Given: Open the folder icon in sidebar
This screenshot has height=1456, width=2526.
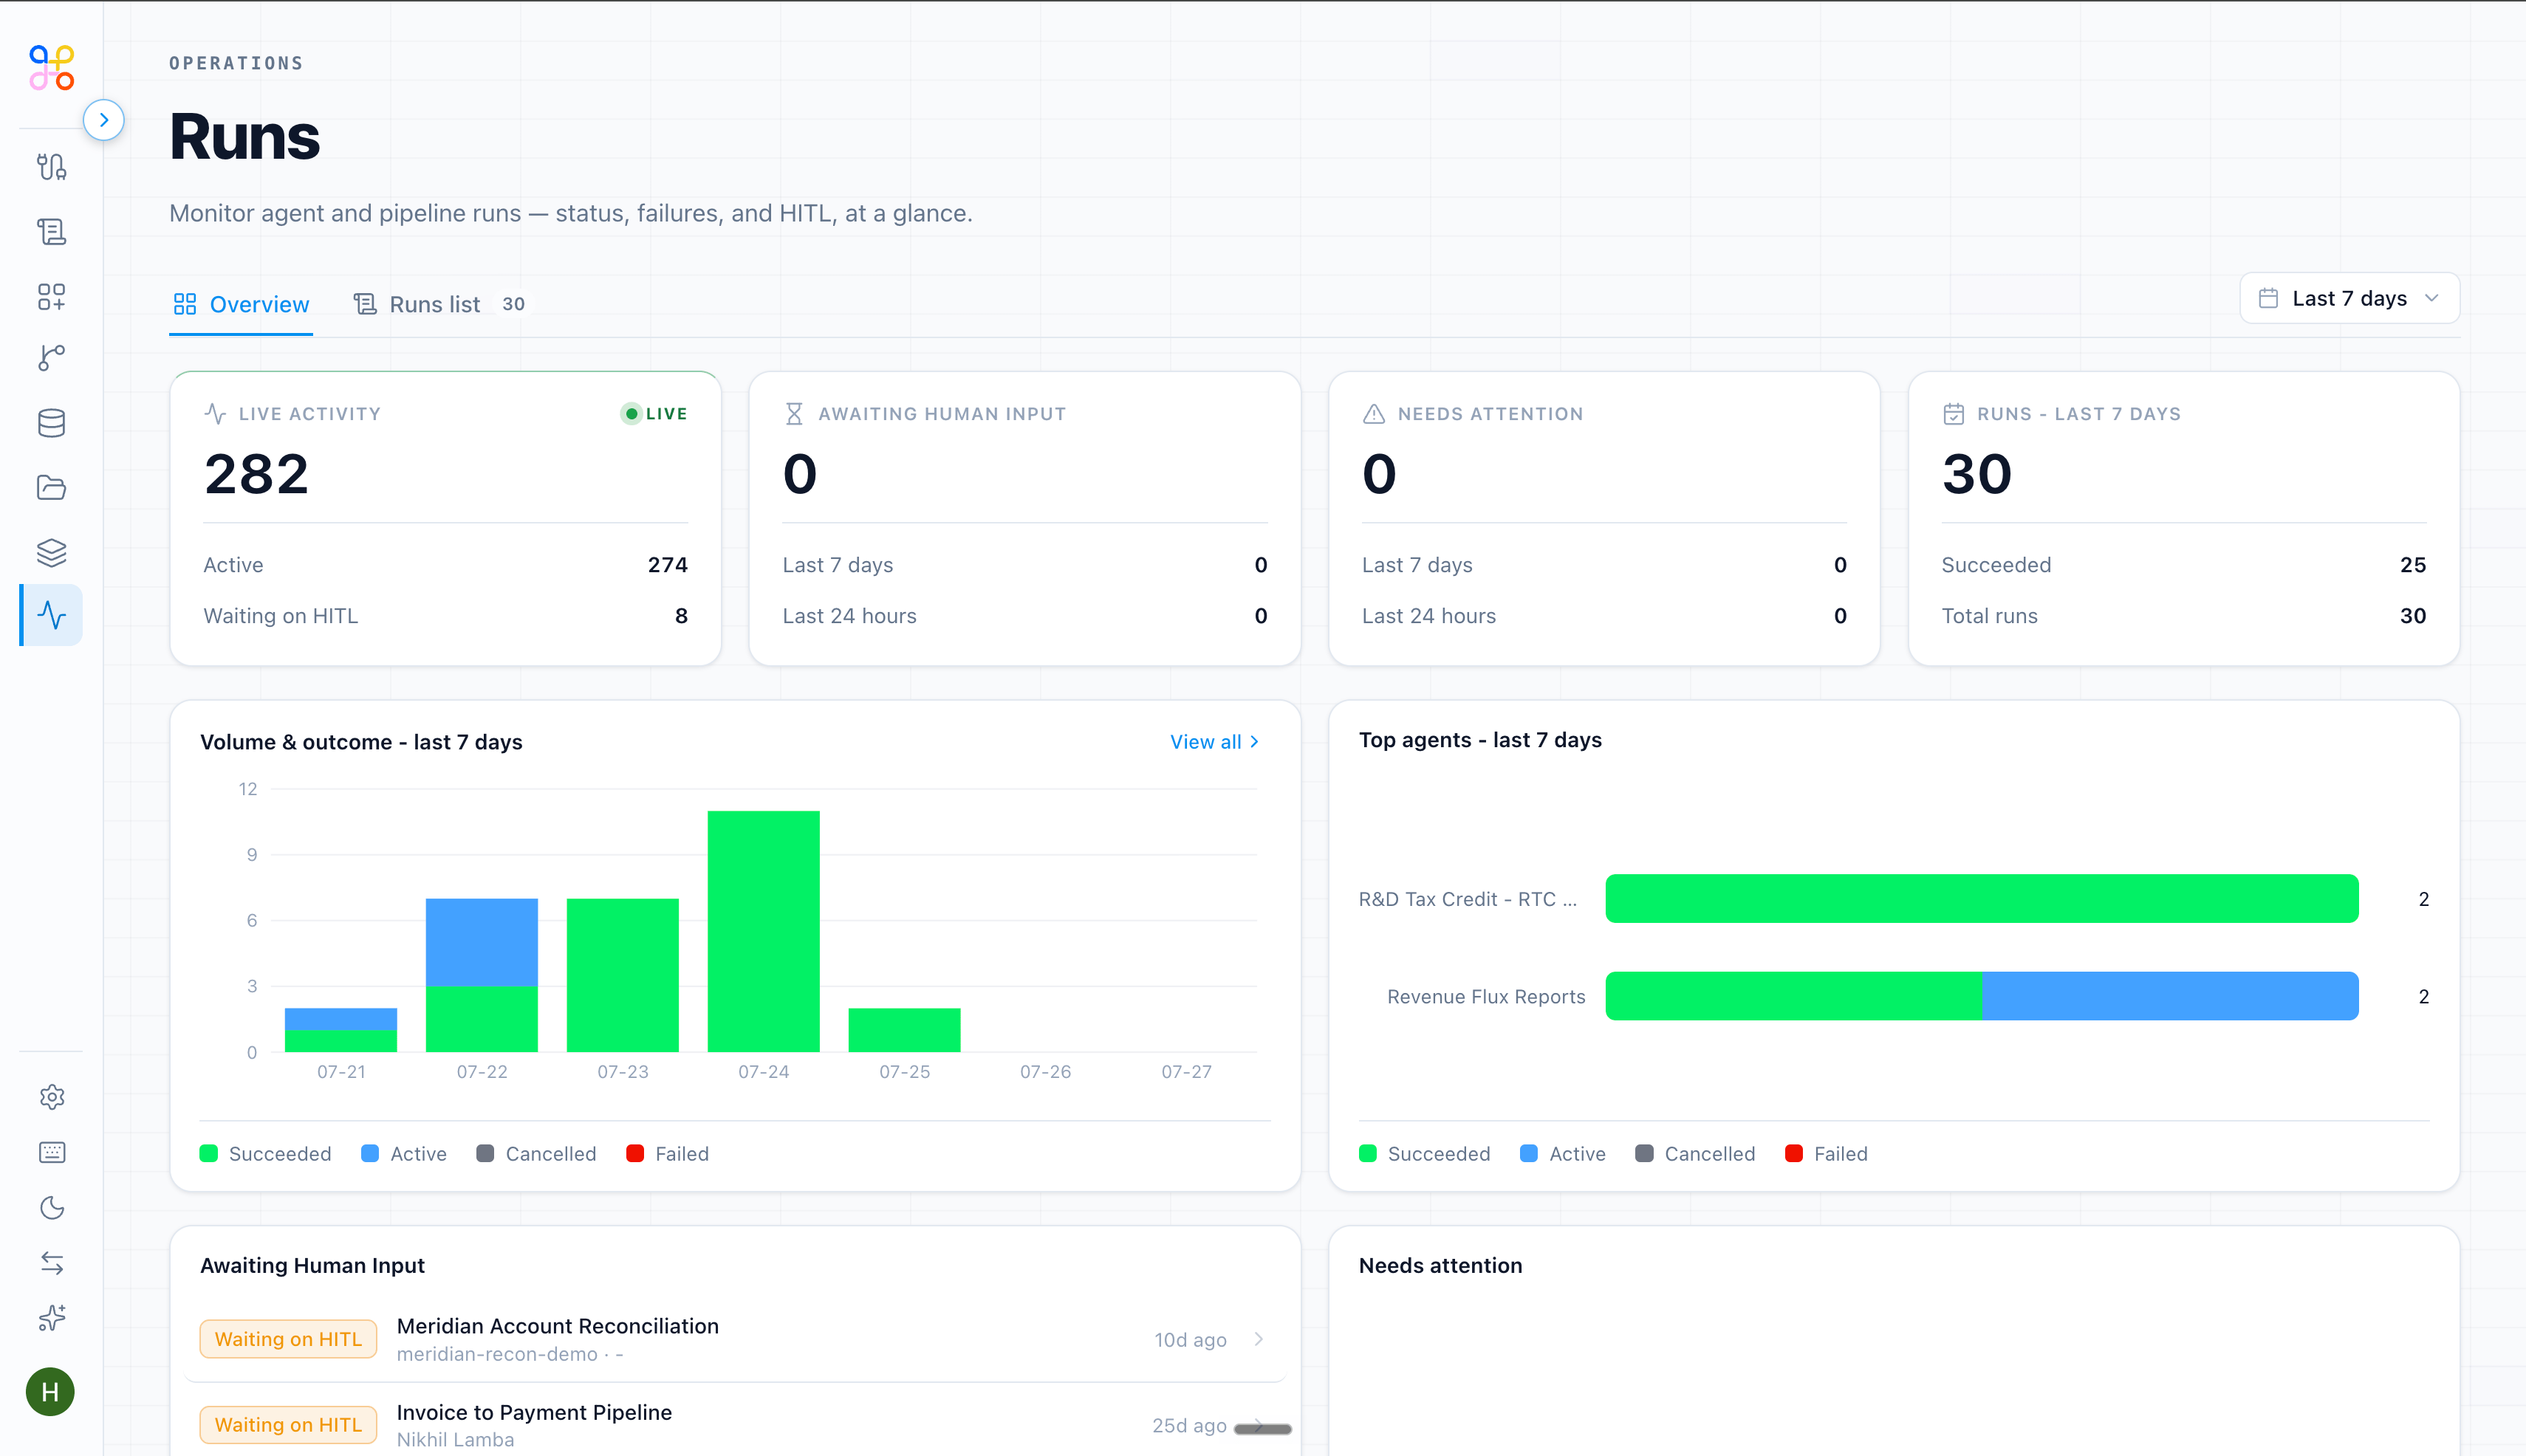Looking at the screenshot, I should pos(51,487).
